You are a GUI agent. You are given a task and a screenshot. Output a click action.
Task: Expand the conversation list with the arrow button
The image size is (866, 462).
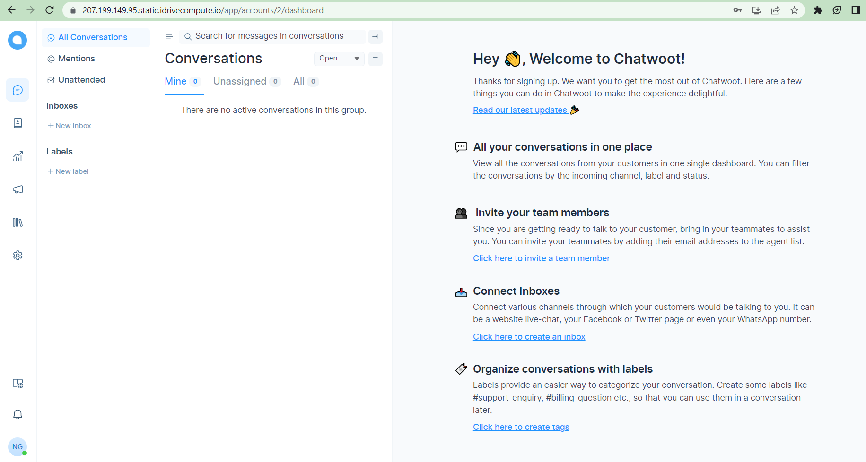[x=376, y=36]
